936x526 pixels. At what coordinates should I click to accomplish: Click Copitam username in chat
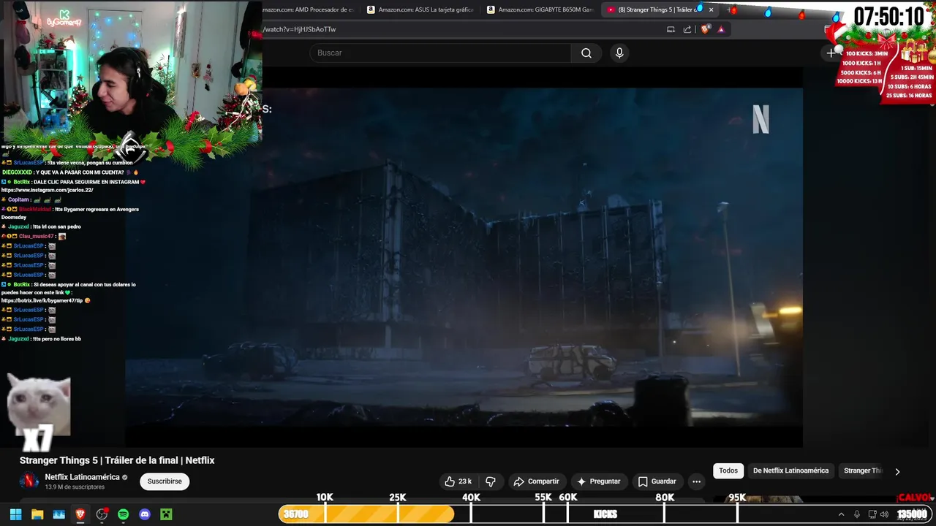coord(18,199)
